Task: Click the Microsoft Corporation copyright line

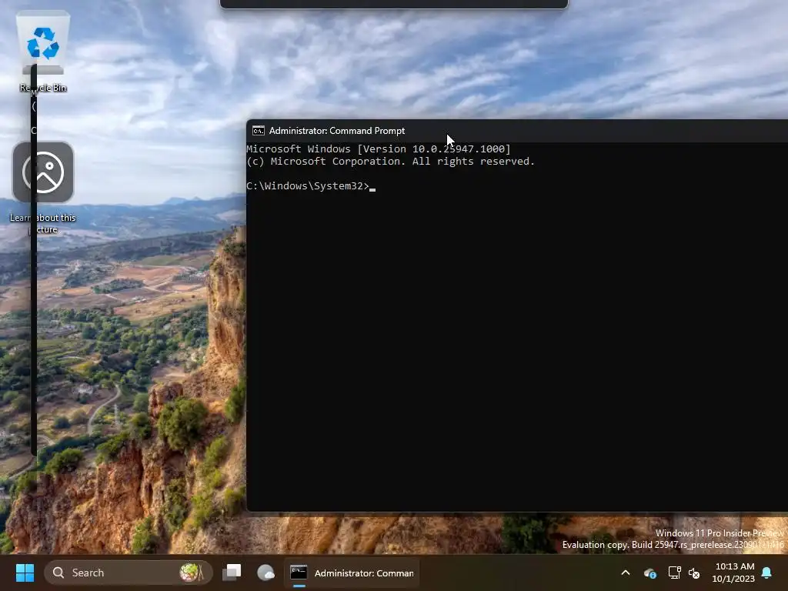Action: pyautogui.click(x=390, y=162)
